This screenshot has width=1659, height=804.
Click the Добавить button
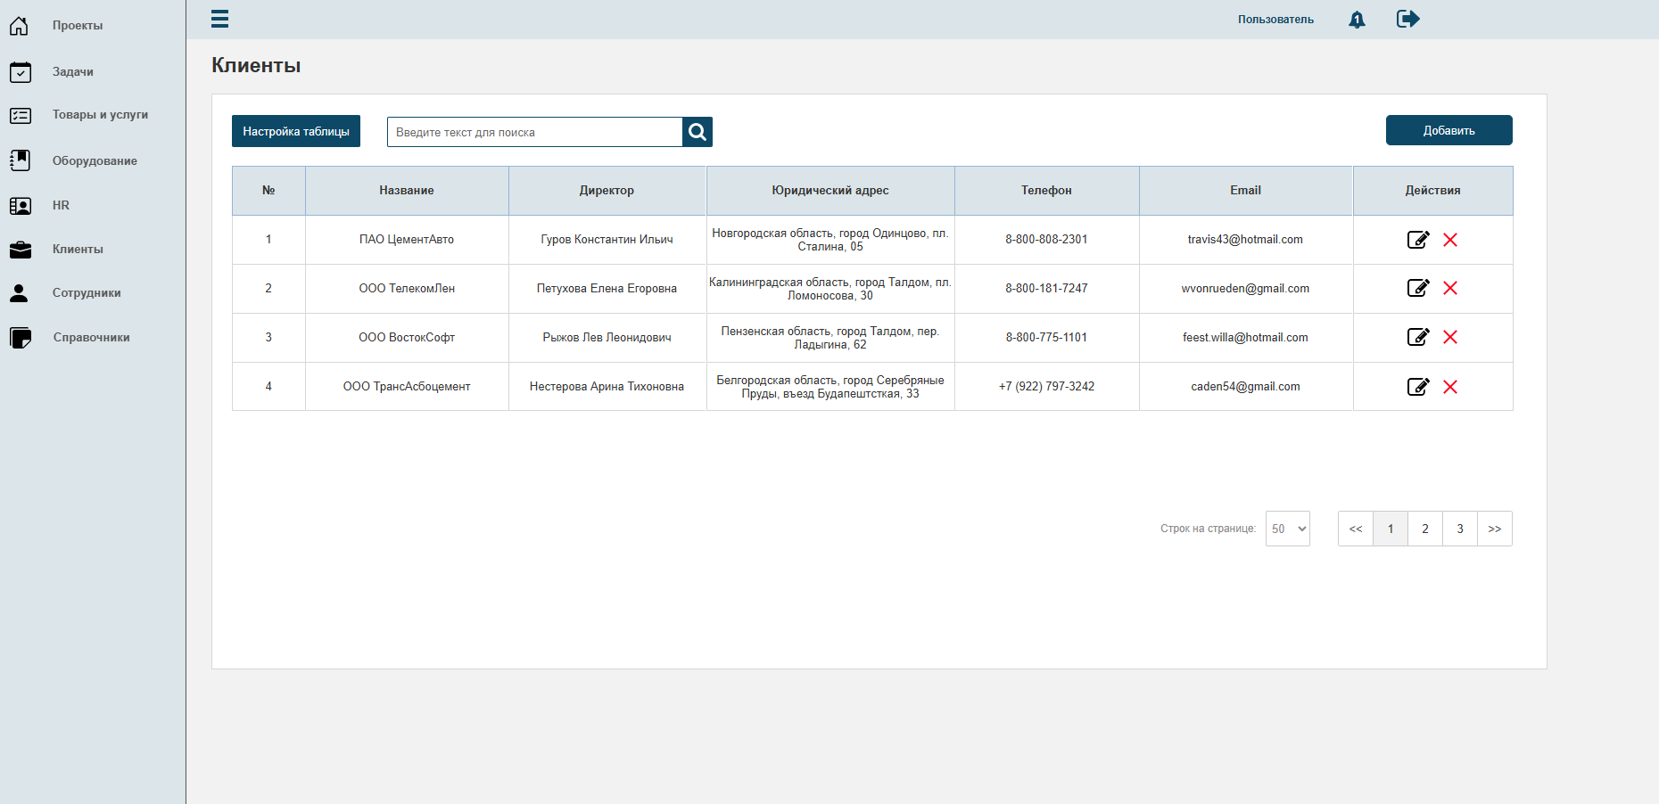coord(1449,130)
